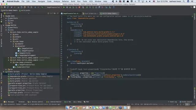Open the Messages tool window

[x=9, y=102]
